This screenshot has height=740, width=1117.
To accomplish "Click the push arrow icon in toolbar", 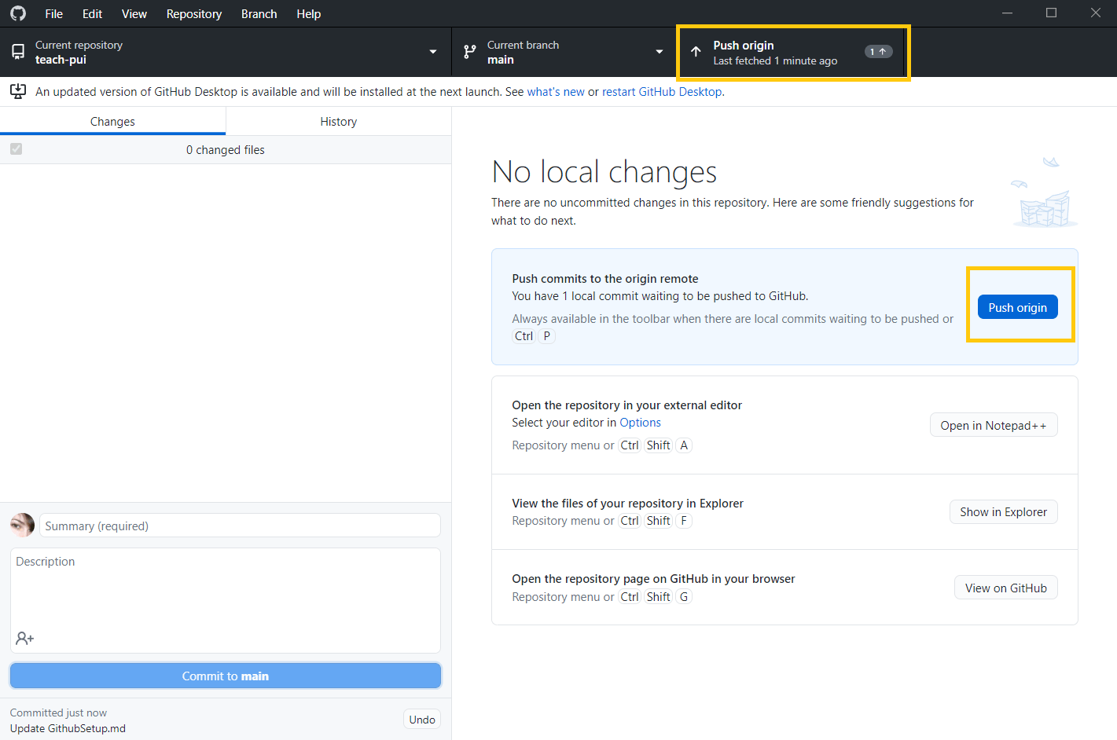I will [x=696, y=52].
